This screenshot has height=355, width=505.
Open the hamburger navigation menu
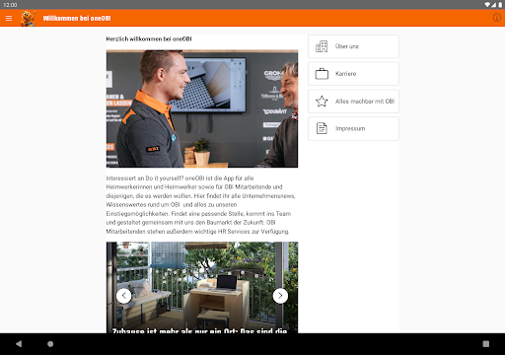point(9,18)
